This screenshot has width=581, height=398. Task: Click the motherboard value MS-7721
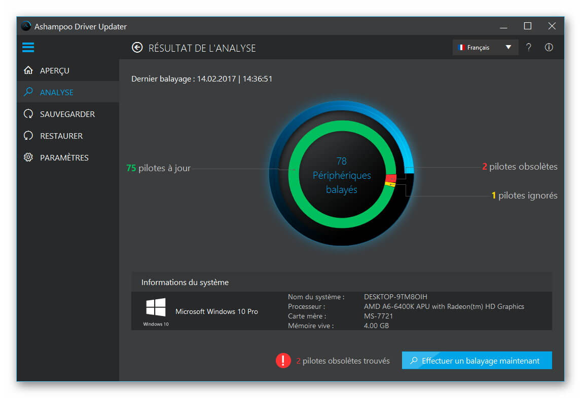378,316
